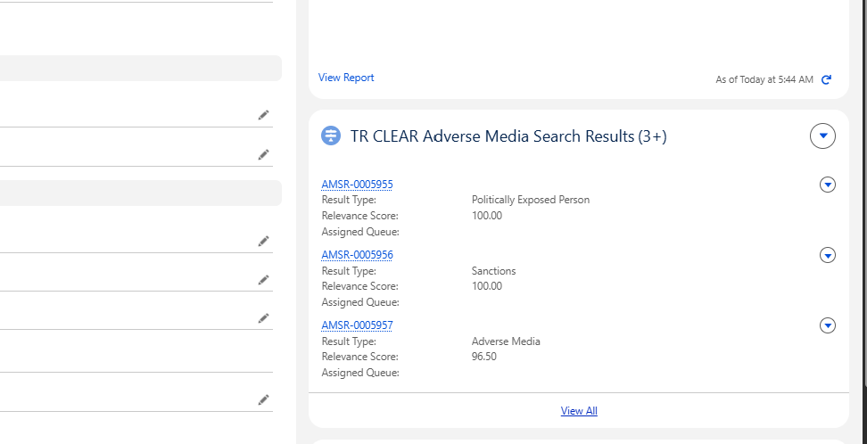Image resolution: width=867 pixels, height=444 pixels.
Task: Select Relevance Score 100.00 under AMSR-0005956
Action: click(x=487, y=286)
